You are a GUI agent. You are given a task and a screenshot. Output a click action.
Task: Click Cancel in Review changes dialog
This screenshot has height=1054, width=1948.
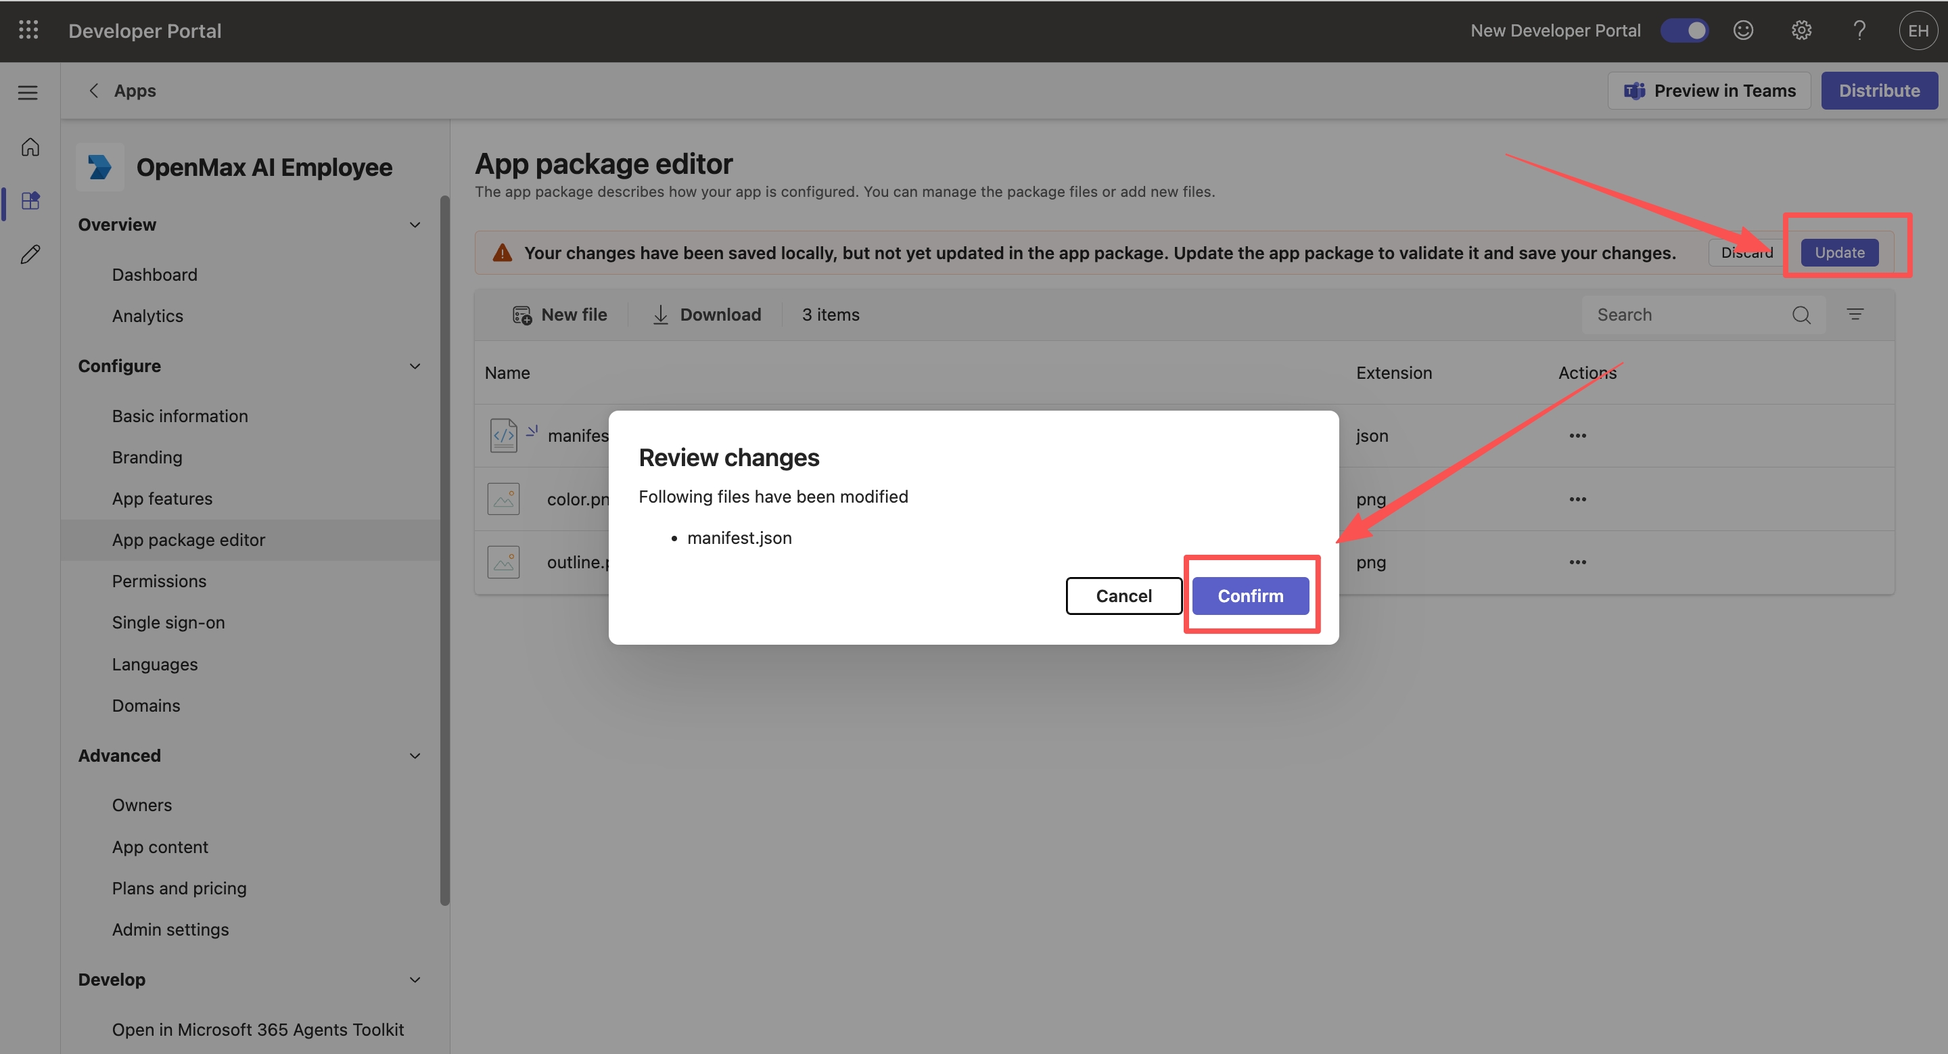coord(1123,596)
